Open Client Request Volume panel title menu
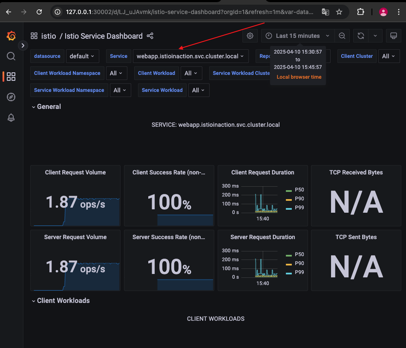The image size is (406, 348). 75,172
